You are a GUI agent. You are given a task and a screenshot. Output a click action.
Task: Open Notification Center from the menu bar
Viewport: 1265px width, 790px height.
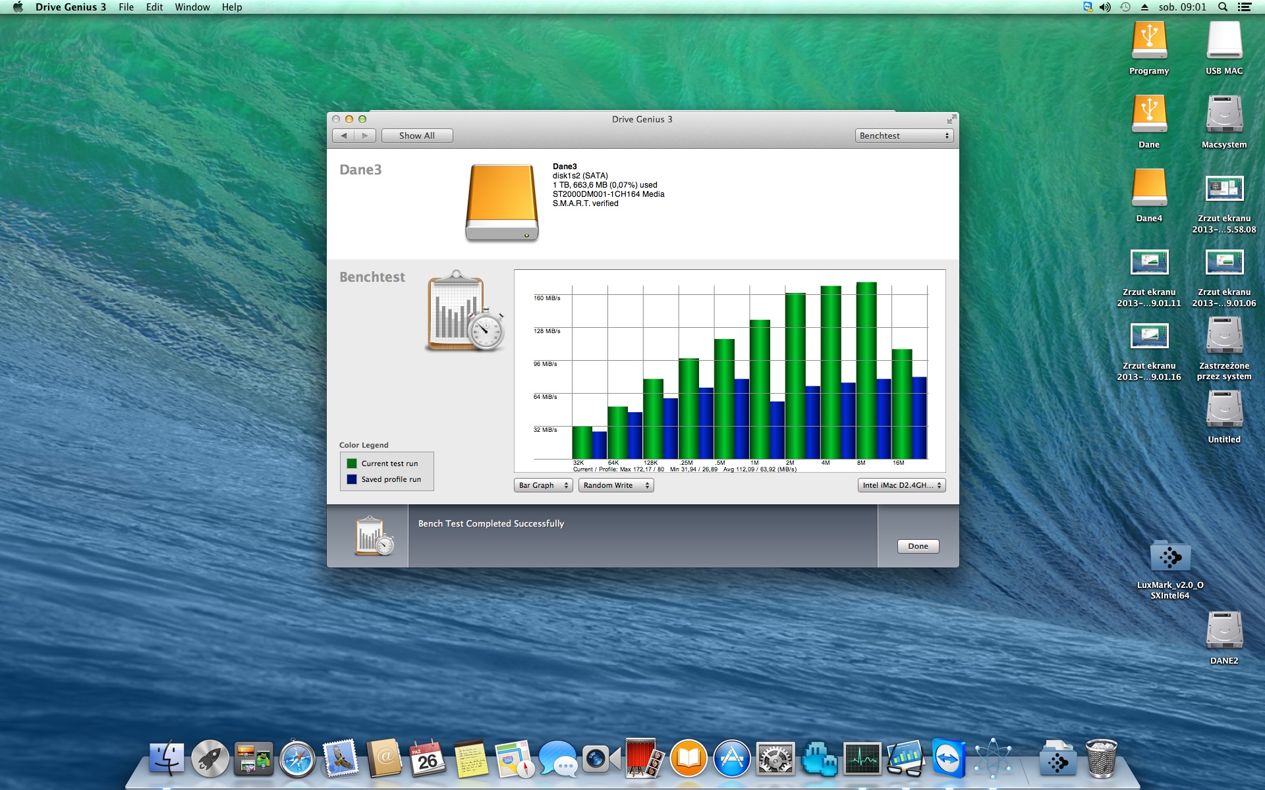click(x=1245, y=7)
